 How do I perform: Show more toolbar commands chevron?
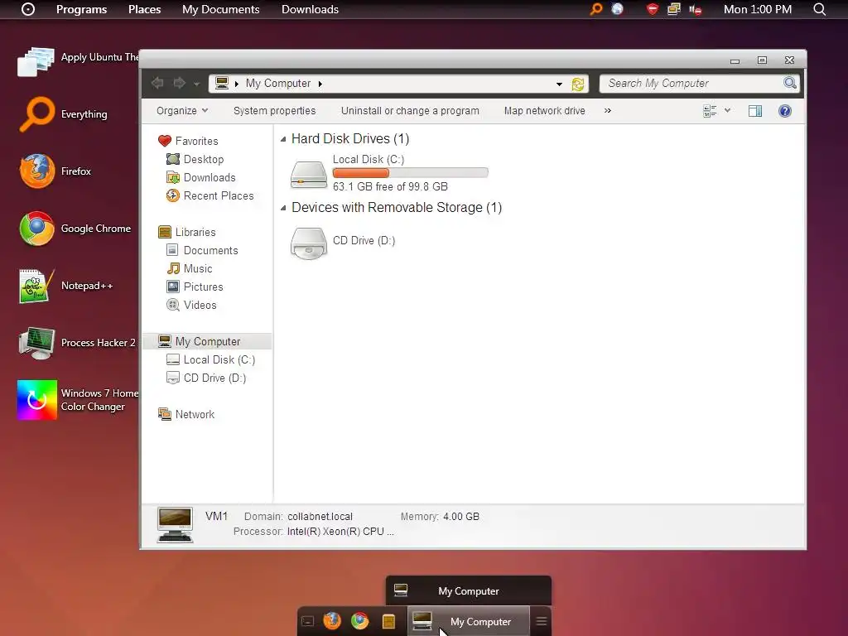coord(607,110)
